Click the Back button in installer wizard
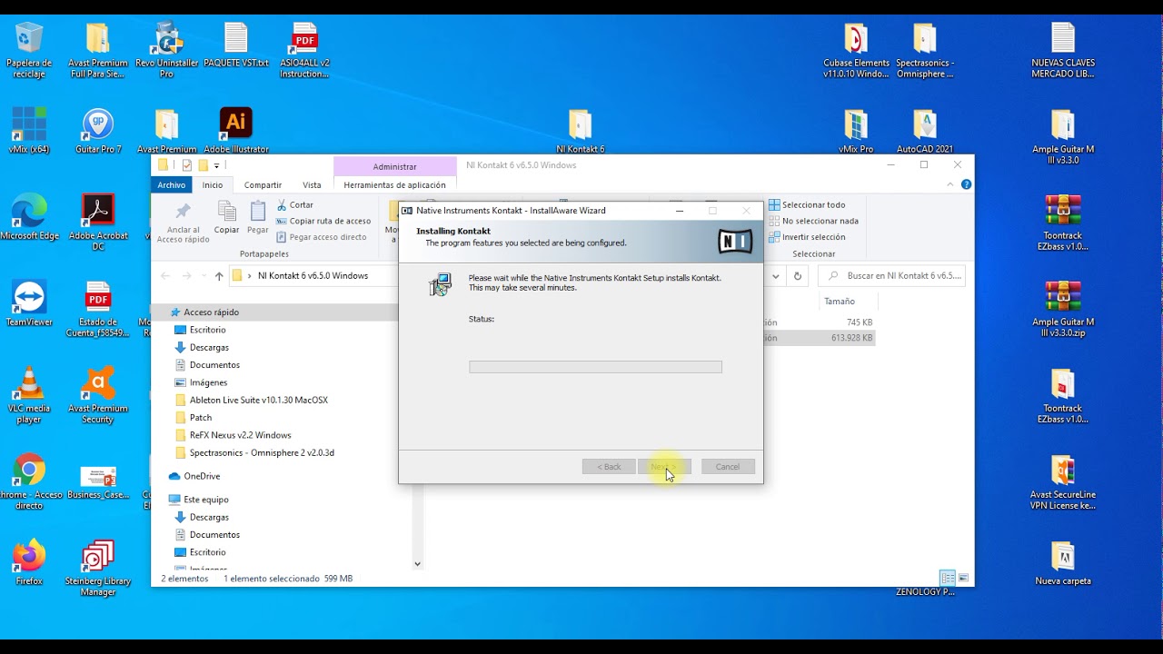1163x654 pixels. (x=609, y=467)
